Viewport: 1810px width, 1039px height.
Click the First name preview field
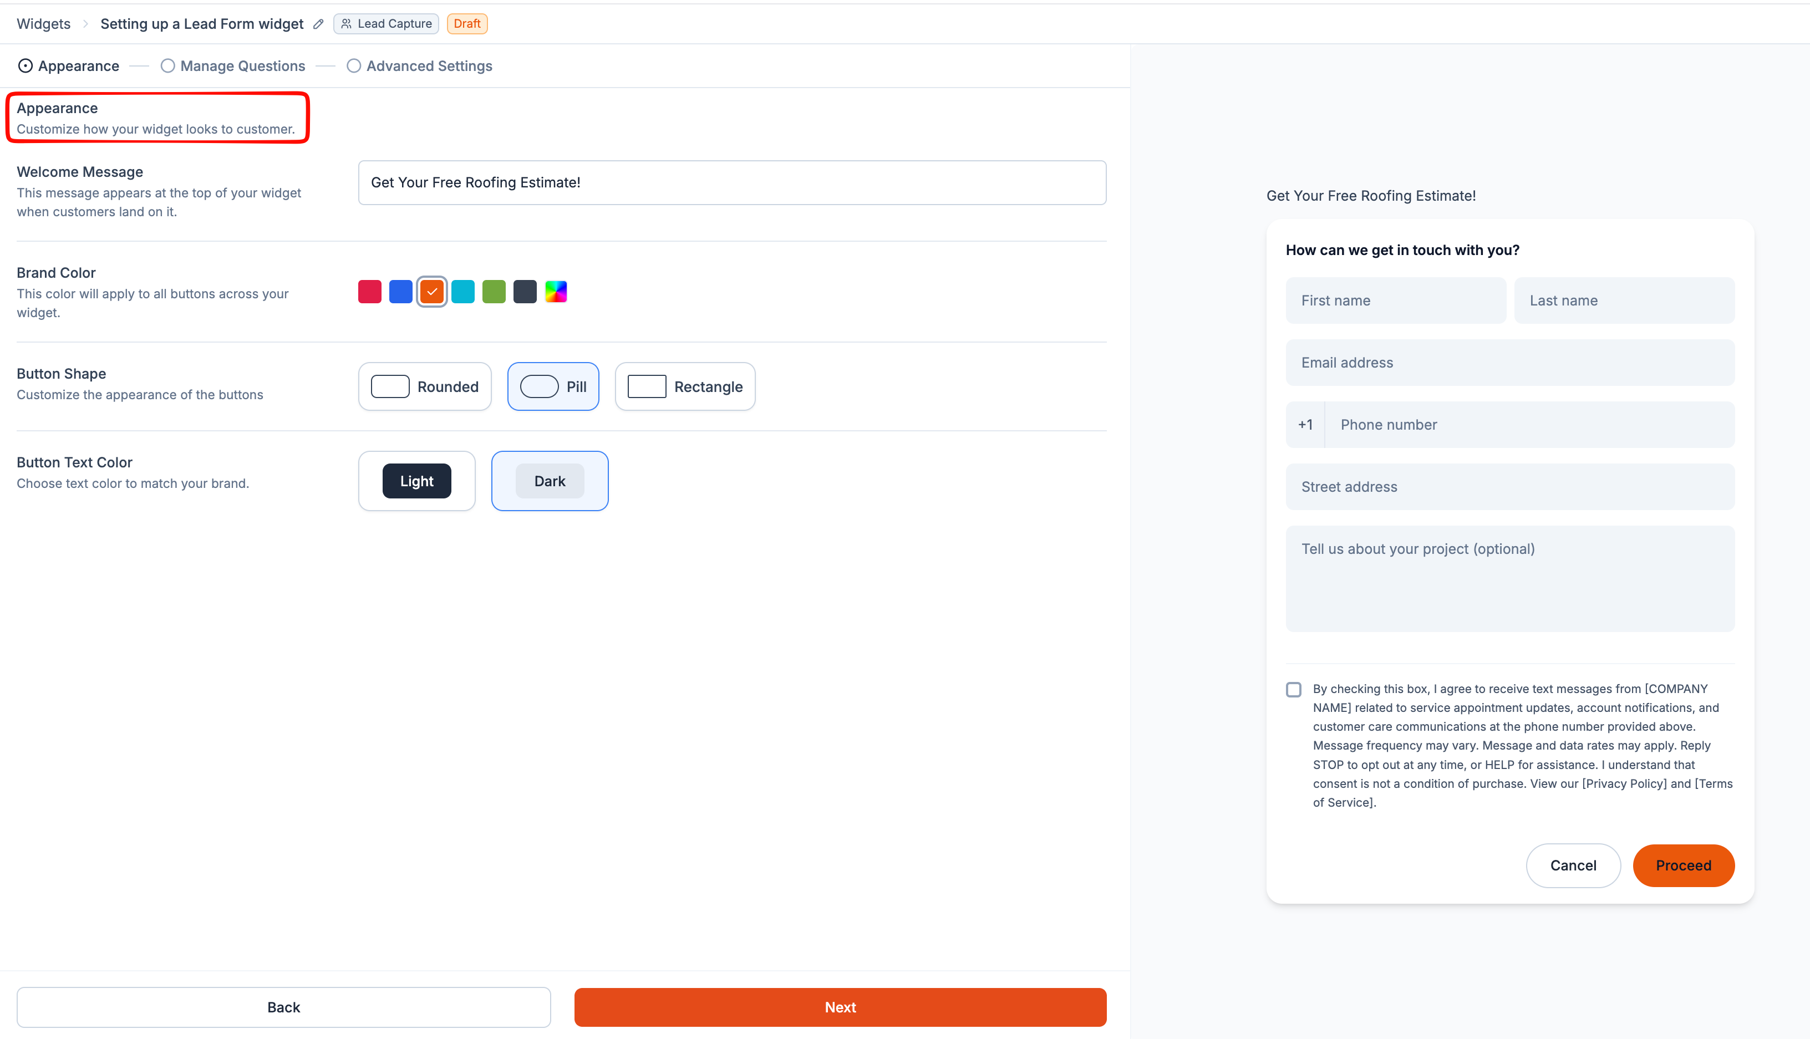tap(1395, 301)
